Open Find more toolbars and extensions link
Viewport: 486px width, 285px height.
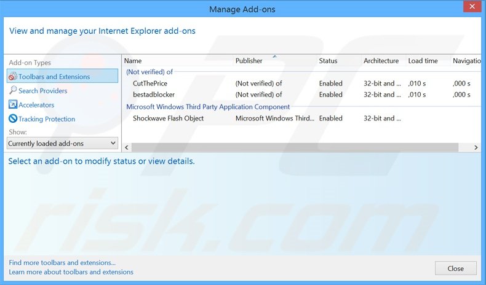pos(62,263)
